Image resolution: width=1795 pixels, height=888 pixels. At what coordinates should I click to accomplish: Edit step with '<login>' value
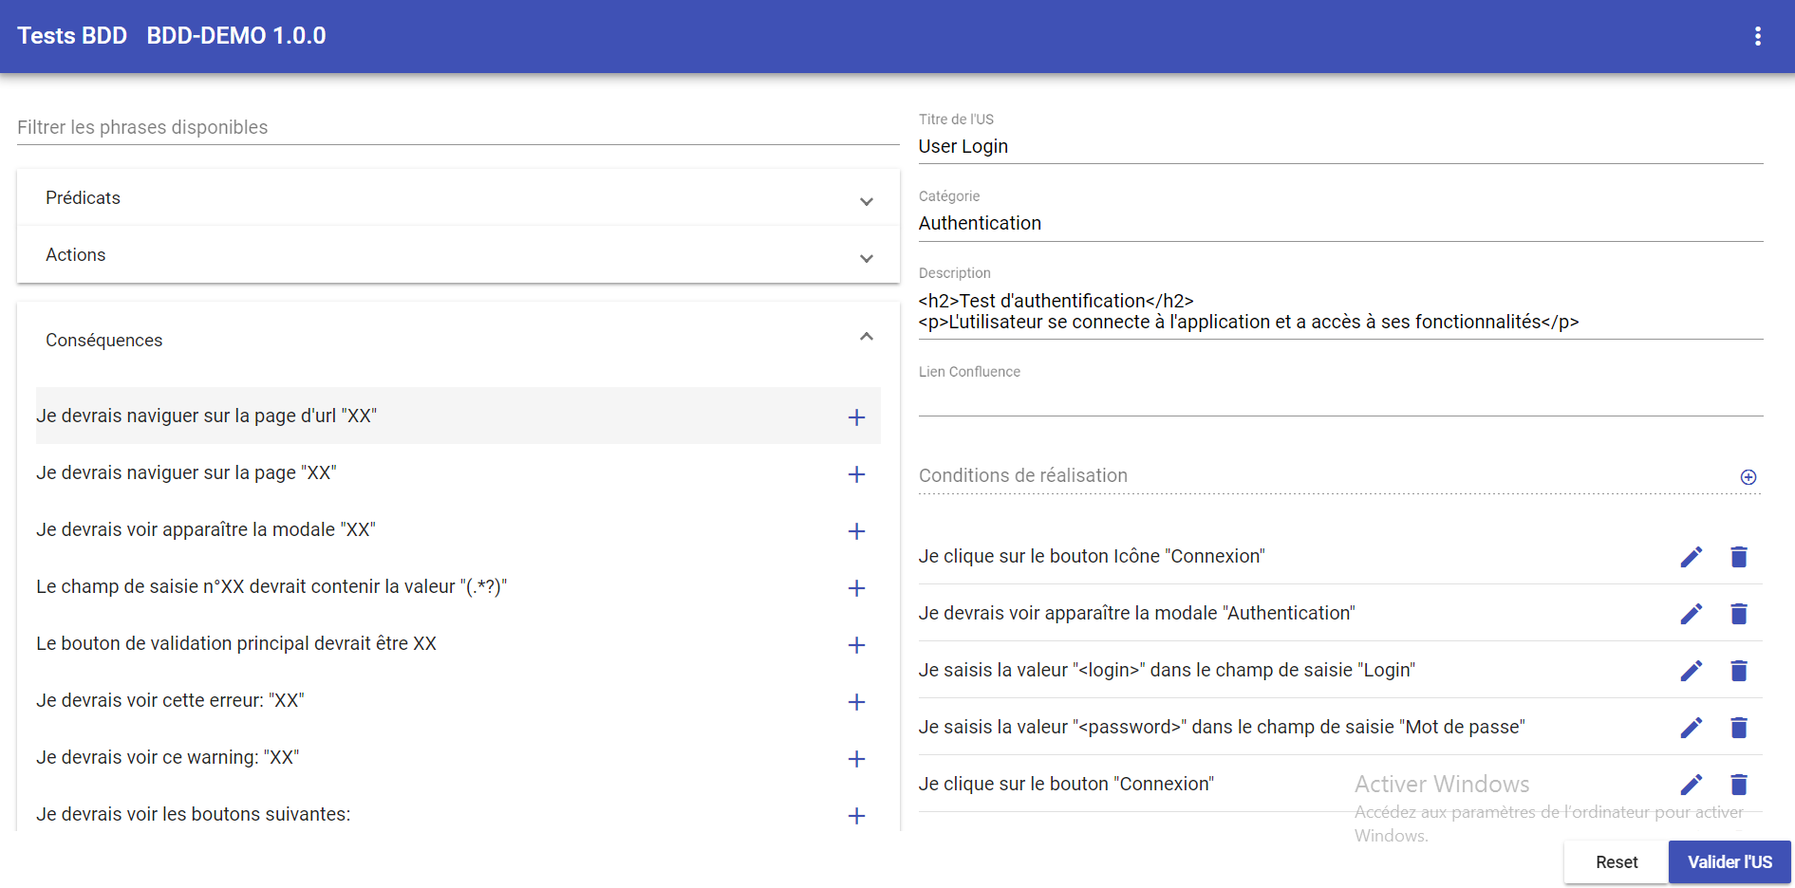click(1692, 671)
